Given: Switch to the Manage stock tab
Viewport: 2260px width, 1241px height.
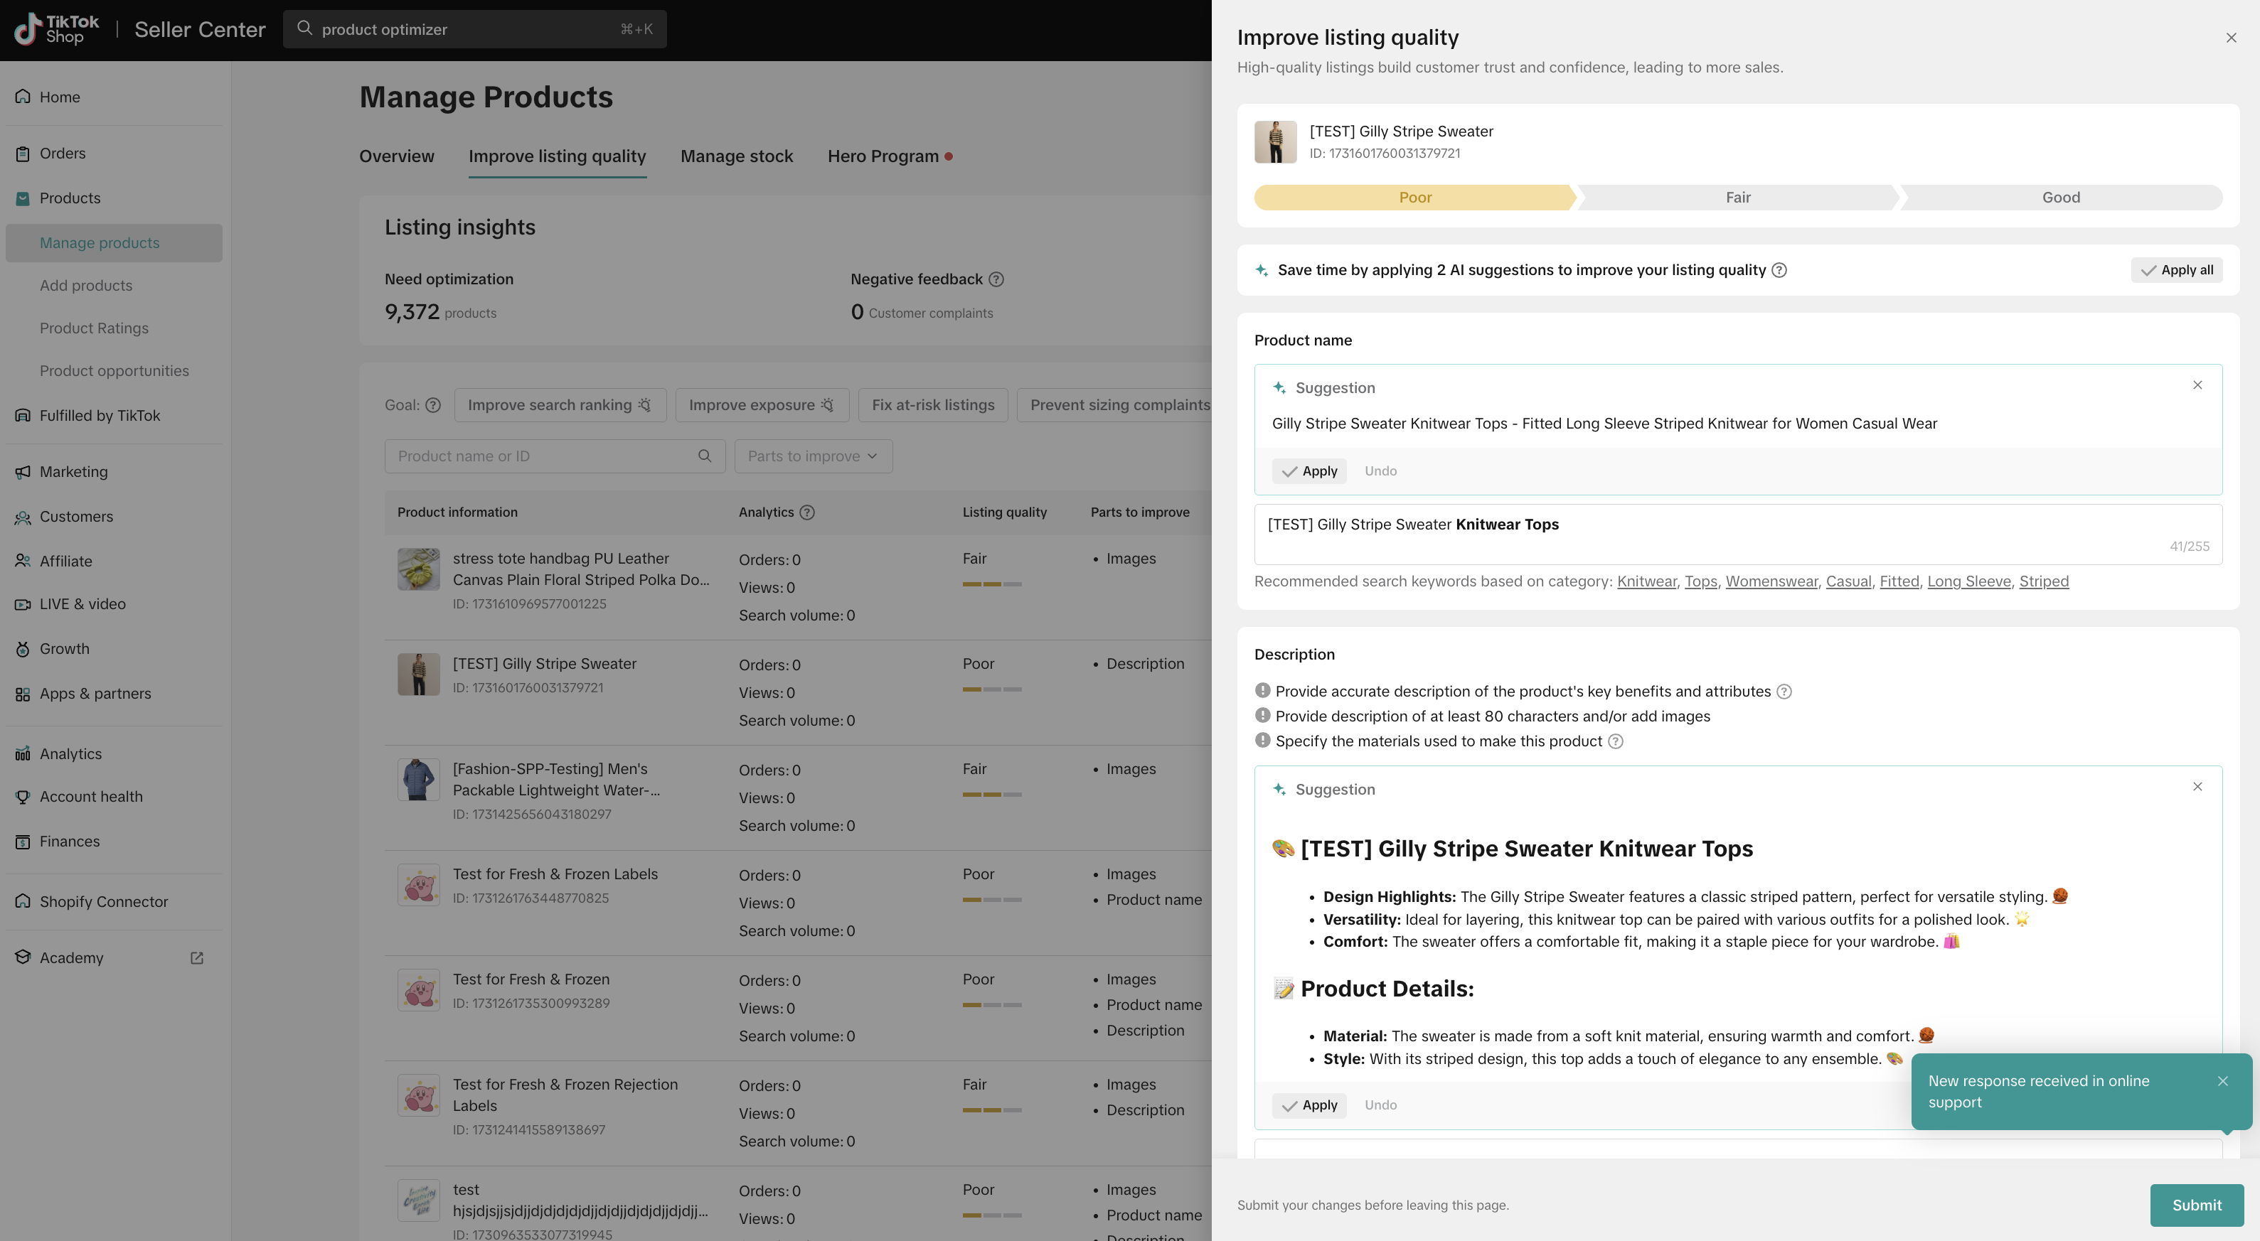Looking at the screenshot, I should pyautogui.click(x=736, y=156).
